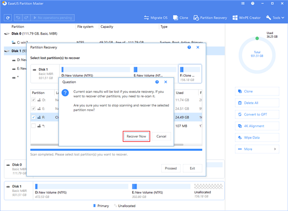Image resolution: width=288 pixels, height=211 pixels.
Task: Click the Question dialog help icon
Action: pyautogui.click(x=157, y=82)
